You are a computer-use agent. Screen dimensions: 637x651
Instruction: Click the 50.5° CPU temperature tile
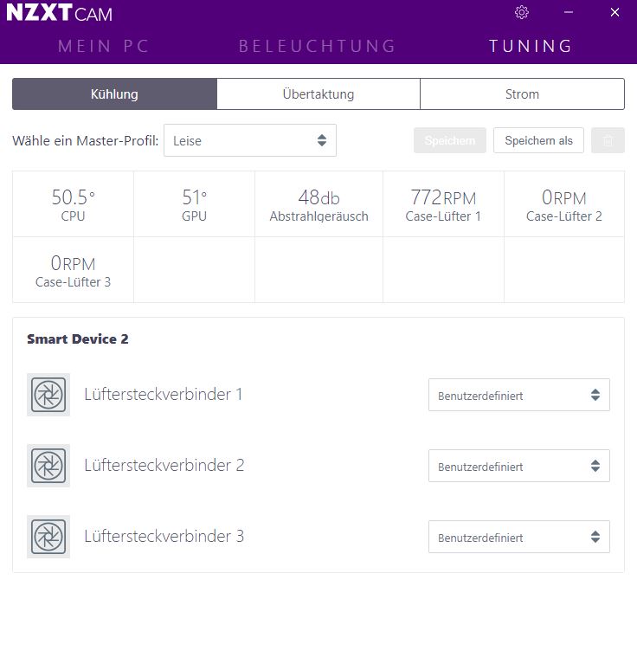coord(73,203)
